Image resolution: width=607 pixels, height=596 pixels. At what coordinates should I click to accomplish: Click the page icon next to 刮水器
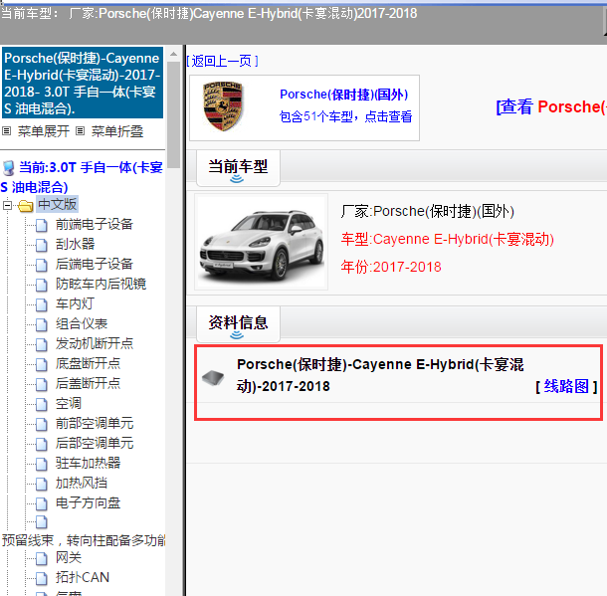(42, 245)
